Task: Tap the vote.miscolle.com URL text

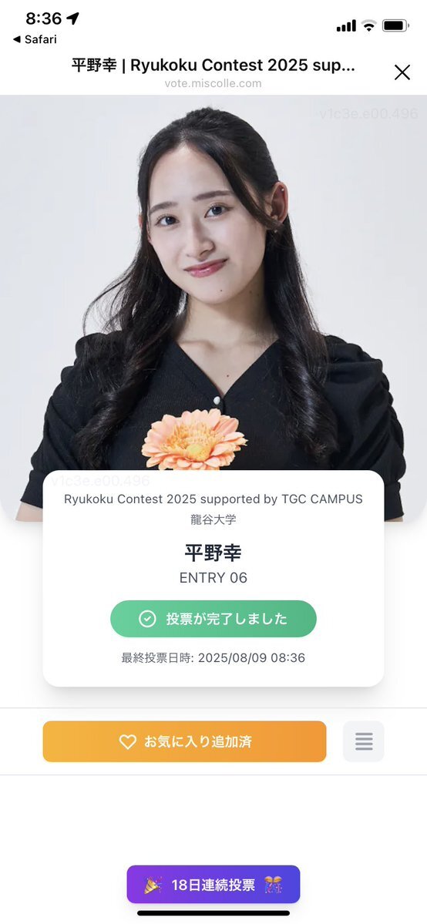Action: (213, 83)
